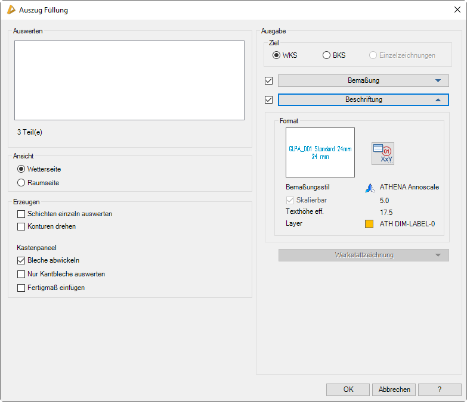Untick the checkbox beside Beschriftung
467x402 pixels.
pos(268,100)
